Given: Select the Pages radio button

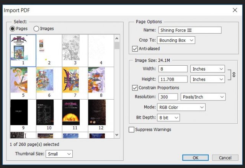Looking at the screenshot, I should tap(12, 29).
